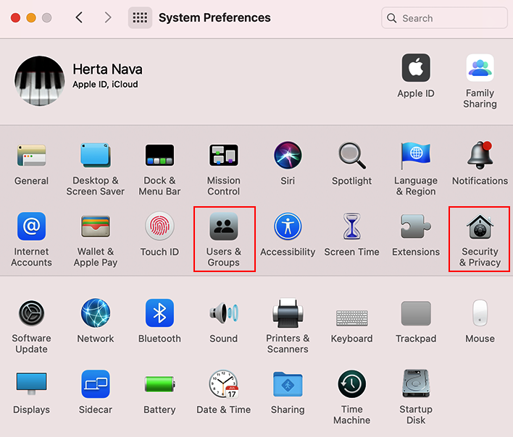Go forward with right chevron
Screen dimensions: 513x437
click(x=108, y=17)
